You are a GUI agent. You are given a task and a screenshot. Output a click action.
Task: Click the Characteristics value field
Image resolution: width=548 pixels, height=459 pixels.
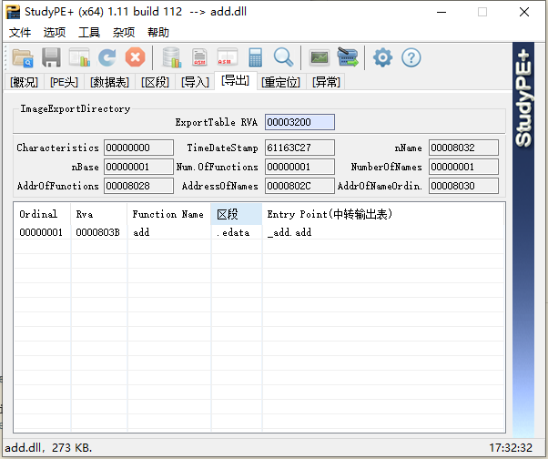pos(138,148)
